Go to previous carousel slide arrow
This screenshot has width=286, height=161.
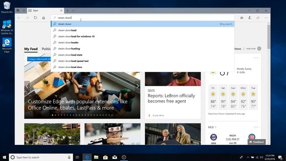click(27, 86)
